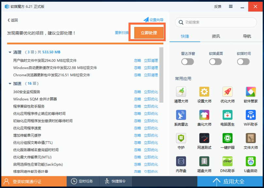The image size is (264, 188).
Task: Collapse the 清理 section
Action: [10, 52]
